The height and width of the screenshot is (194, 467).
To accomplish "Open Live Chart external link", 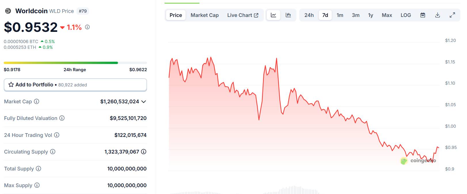I will pos(243,15).
